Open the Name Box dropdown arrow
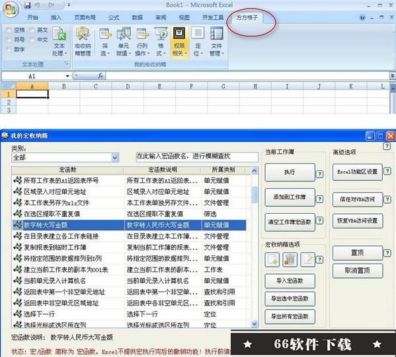 (x=67, y=76)
